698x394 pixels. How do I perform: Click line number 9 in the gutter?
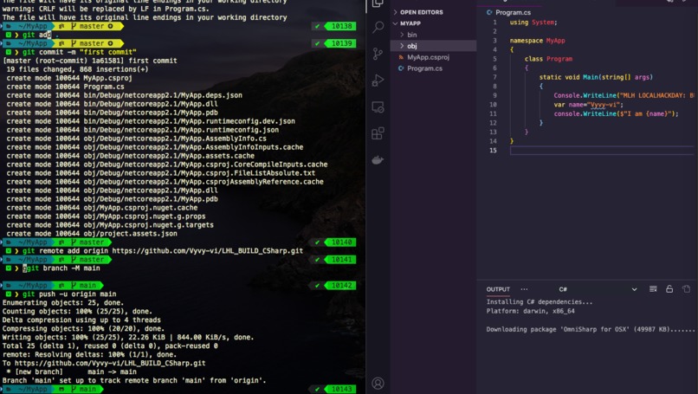pyautogui.click(x=494, y=95)
